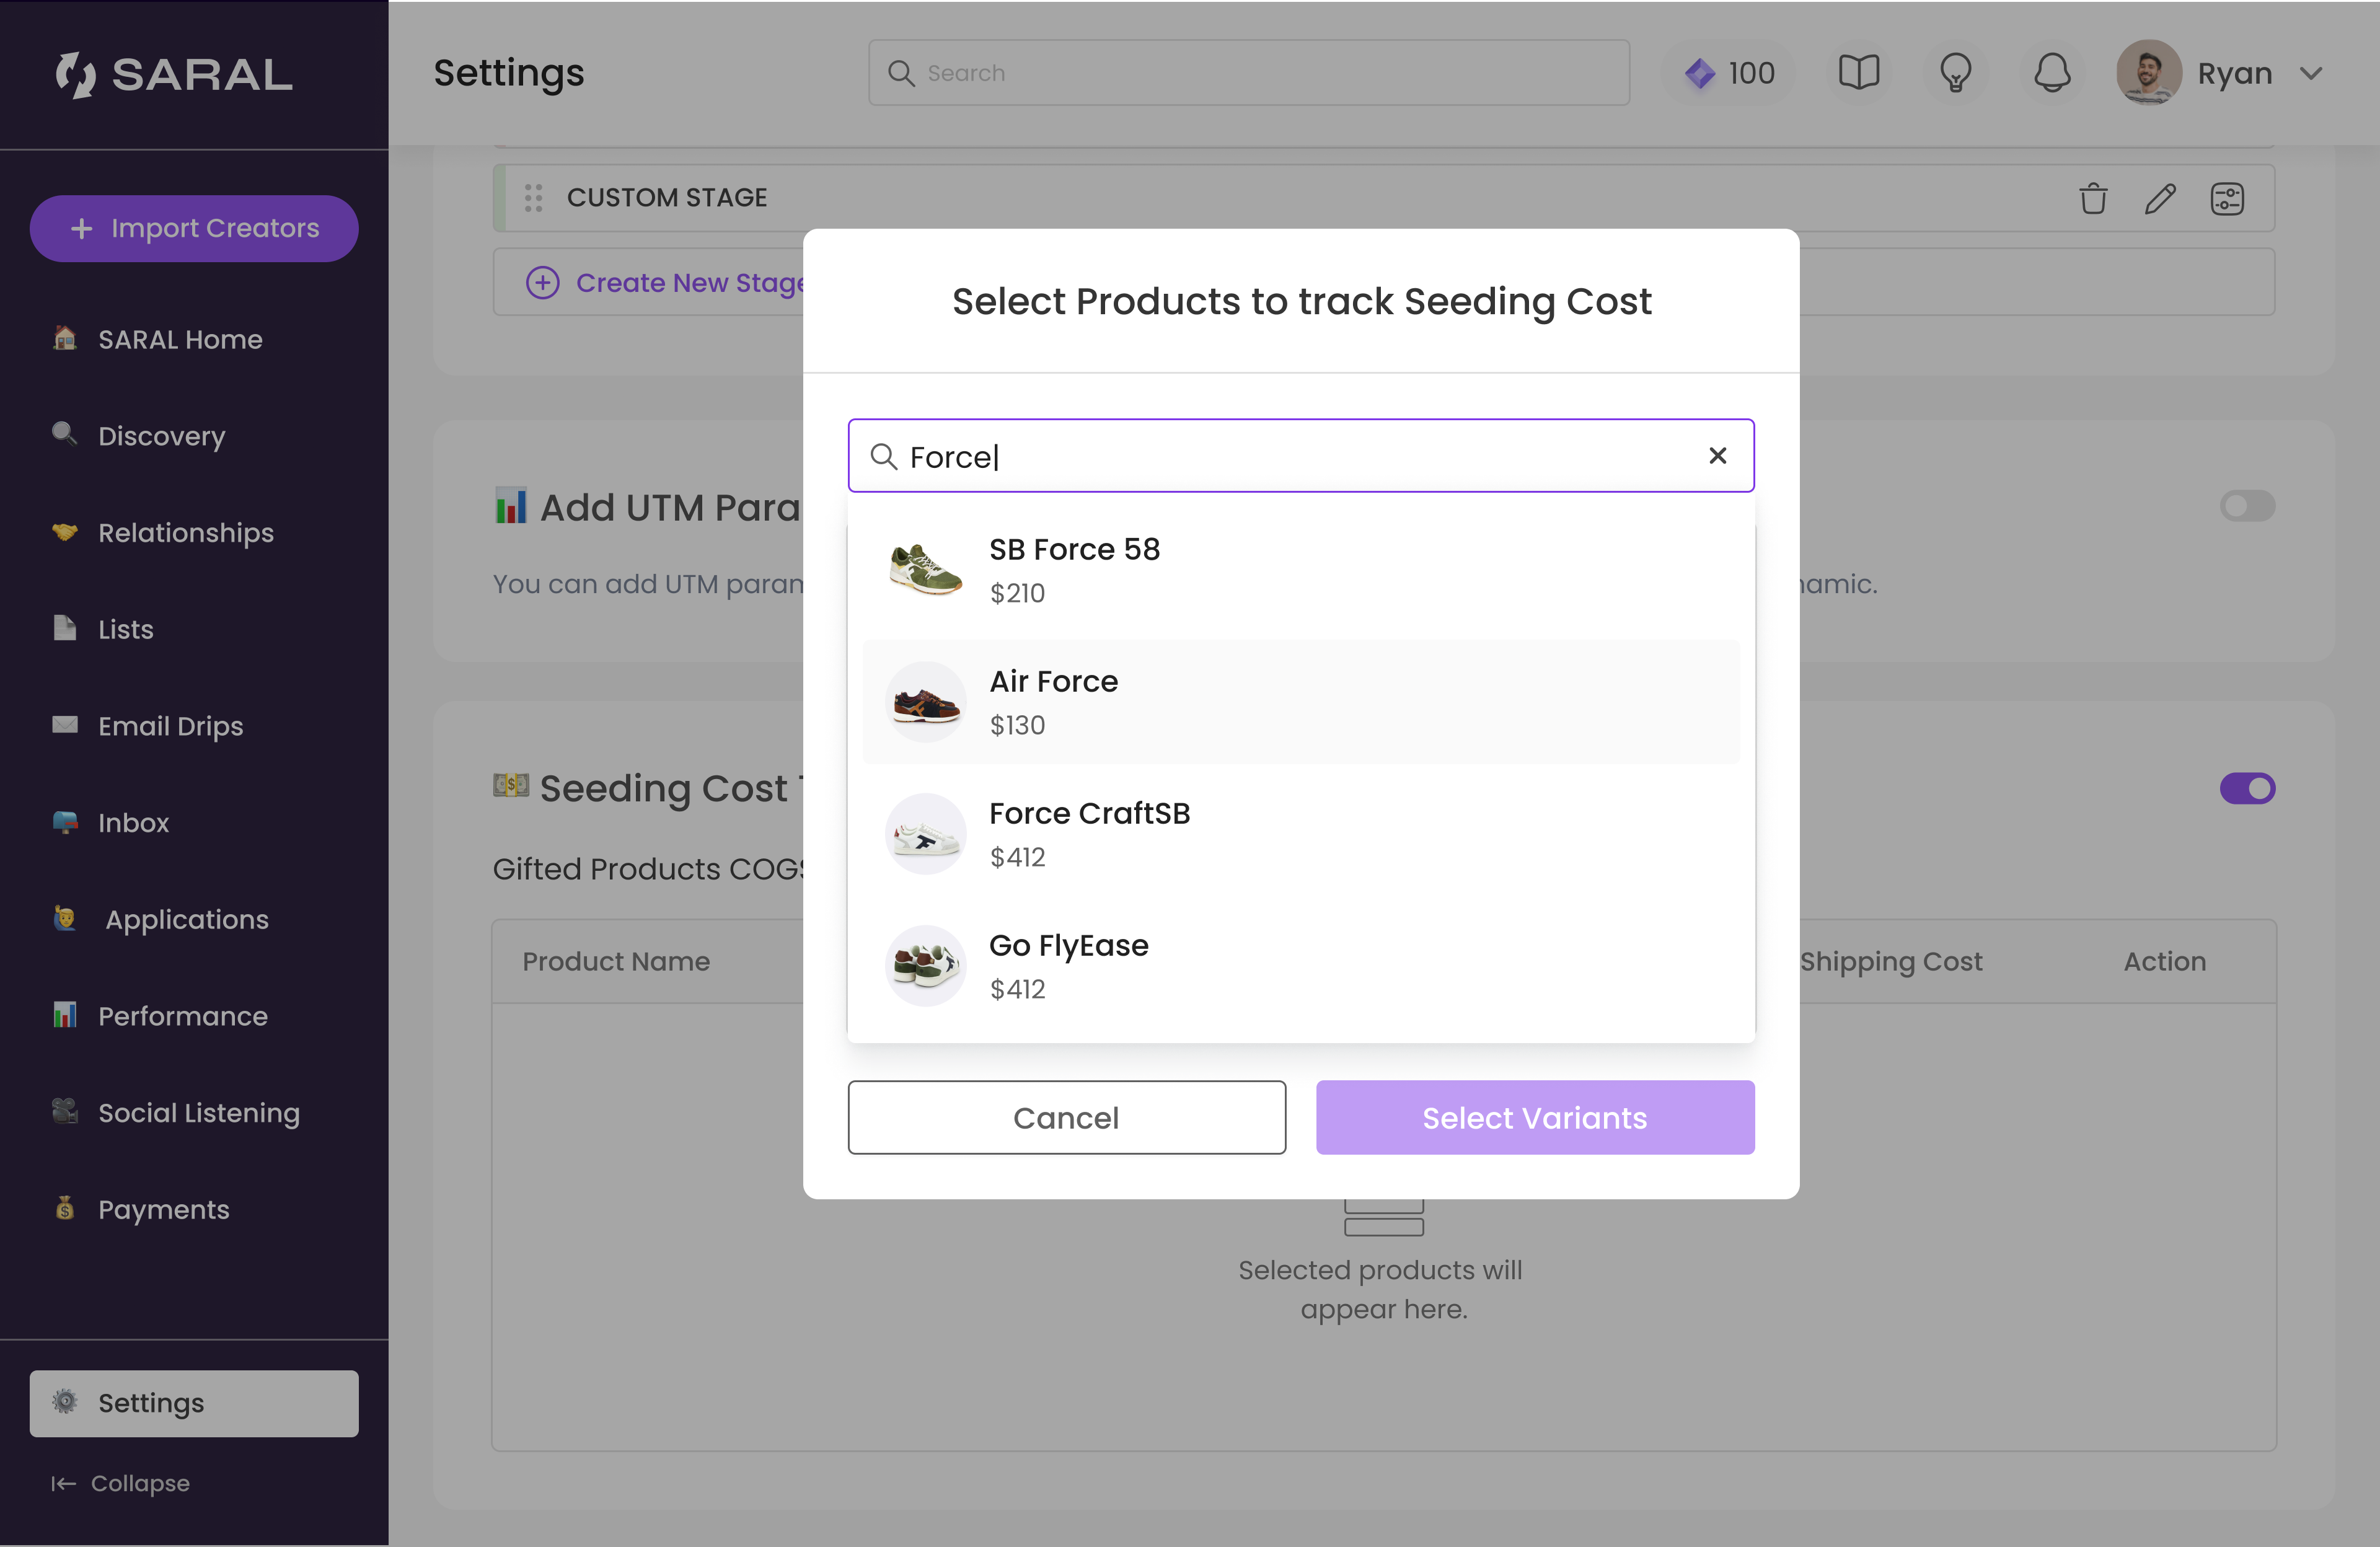The image size is (2380, 1547).
Task: Click the Force CraftSB shoe thumbnail
Action: pyautogui.click(x=925, y=834)
